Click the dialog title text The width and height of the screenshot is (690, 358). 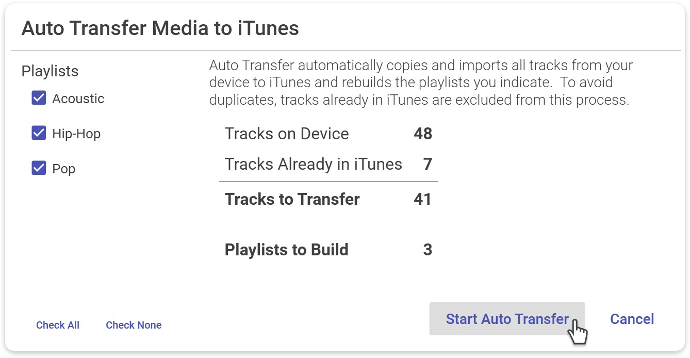[x=160, y=28]
